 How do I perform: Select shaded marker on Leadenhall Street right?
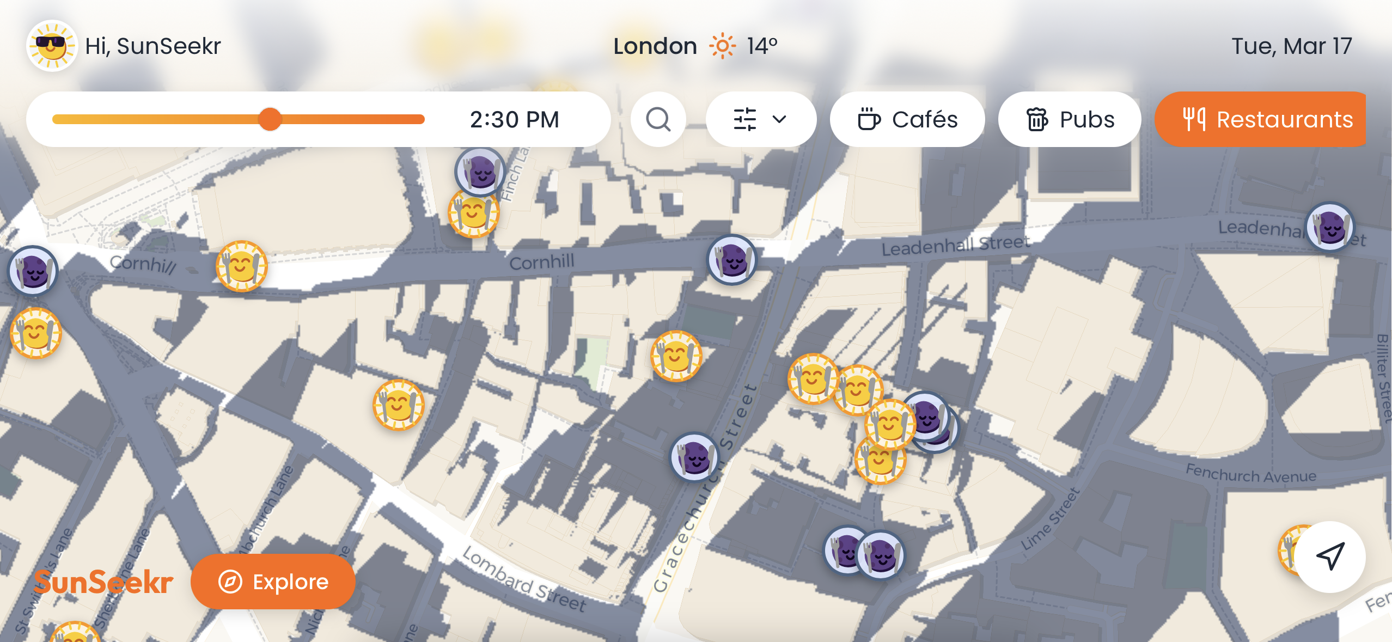point(1329,227)
